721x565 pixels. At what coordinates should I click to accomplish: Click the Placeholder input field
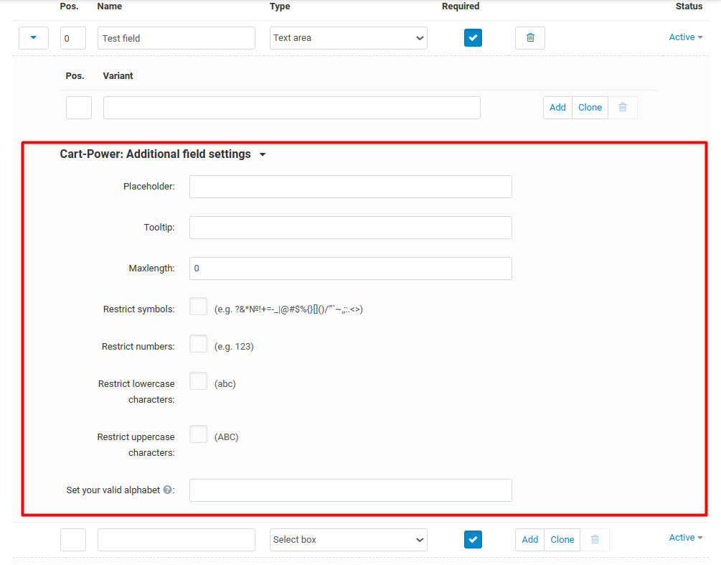click(x=350, y=187)
